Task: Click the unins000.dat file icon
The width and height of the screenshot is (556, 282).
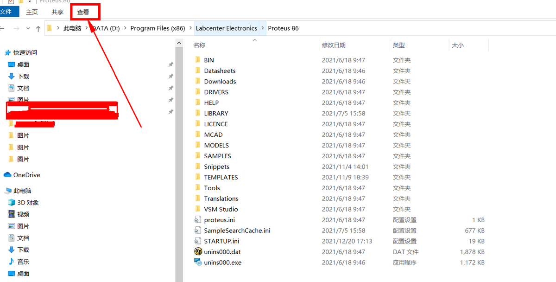Action: point(198,252)
